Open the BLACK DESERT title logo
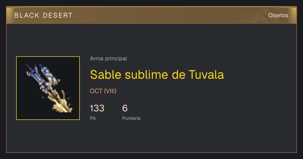 coord(43,15)
